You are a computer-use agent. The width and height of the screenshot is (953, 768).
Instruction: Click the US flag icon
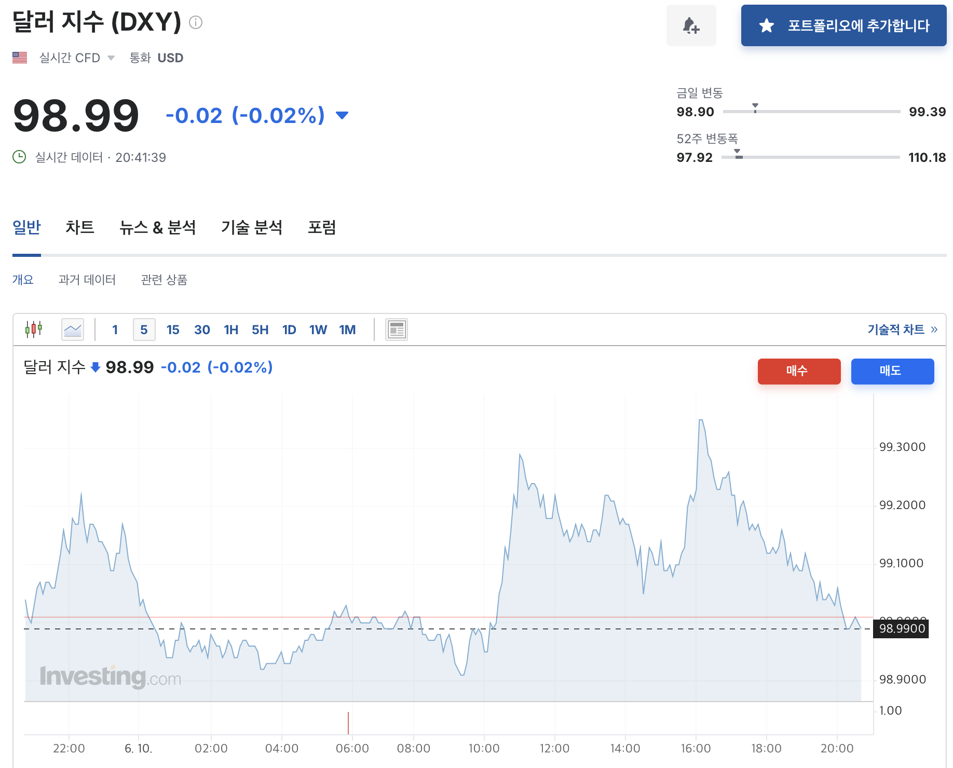[20, 58]
